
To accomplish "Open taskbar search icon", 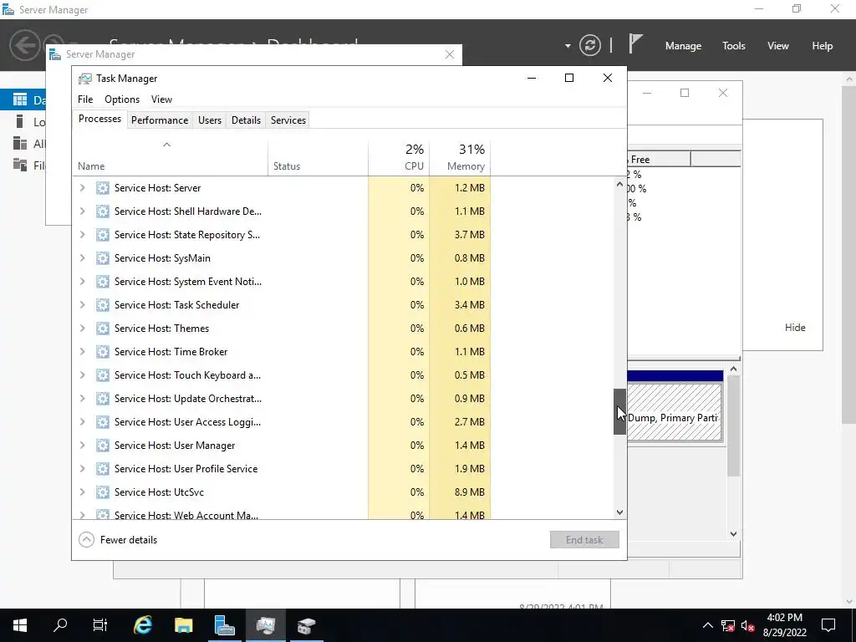I will pyautogui.click(x=60, y=625).
